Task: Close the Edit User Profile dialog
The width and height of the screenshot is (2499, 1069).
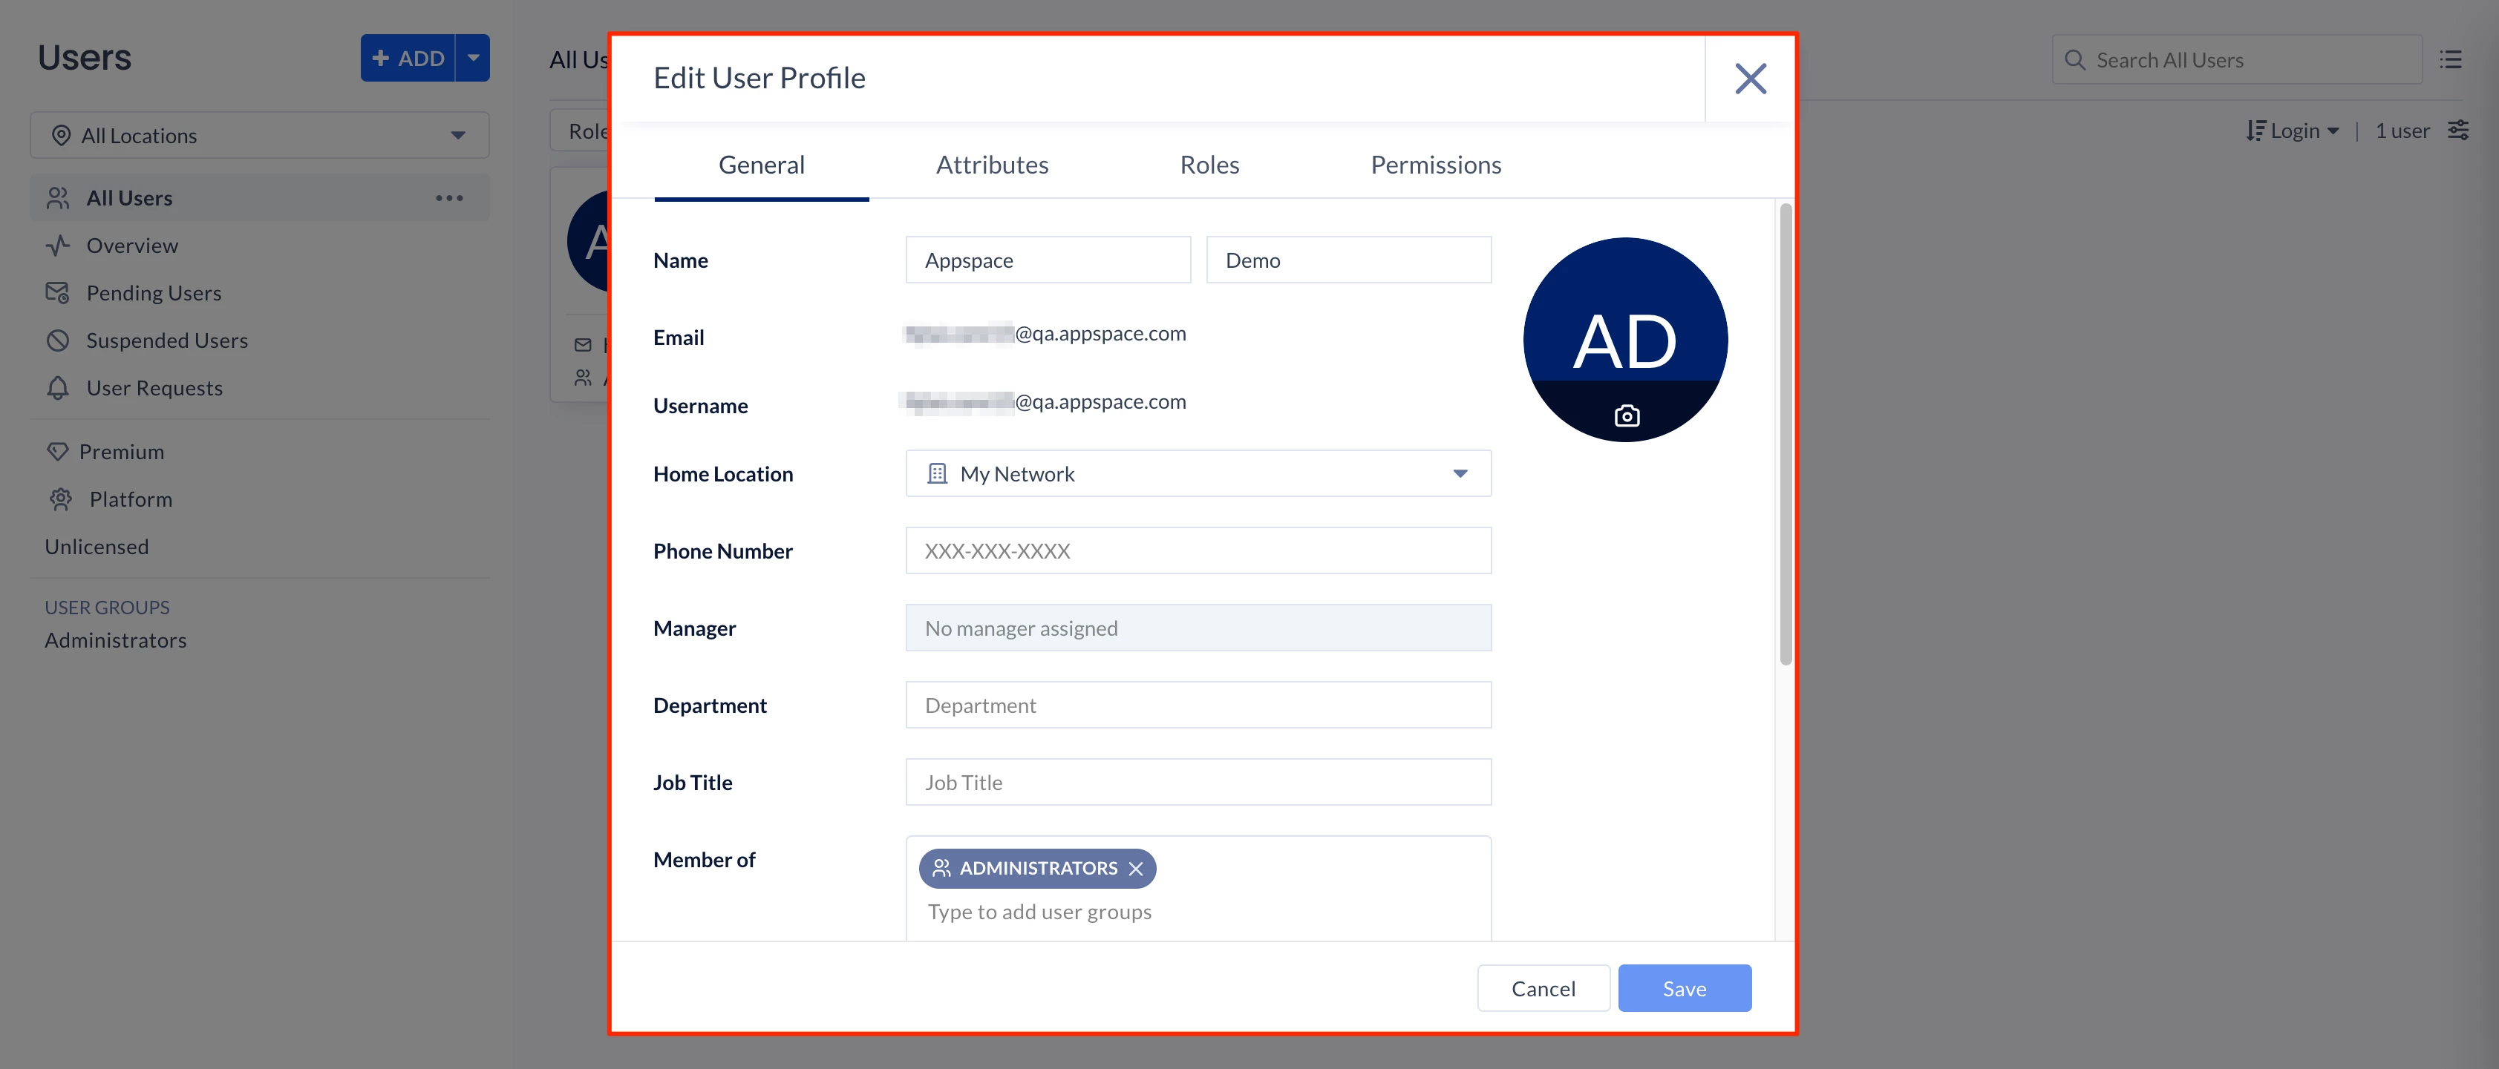Action: tap(1750, 79)
